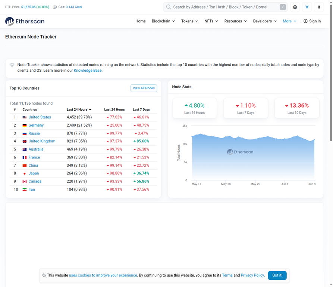The height and width of the screenshot is (287, 333).
Task: Open the United Kingdom nodes link
Action: [42, 141]
